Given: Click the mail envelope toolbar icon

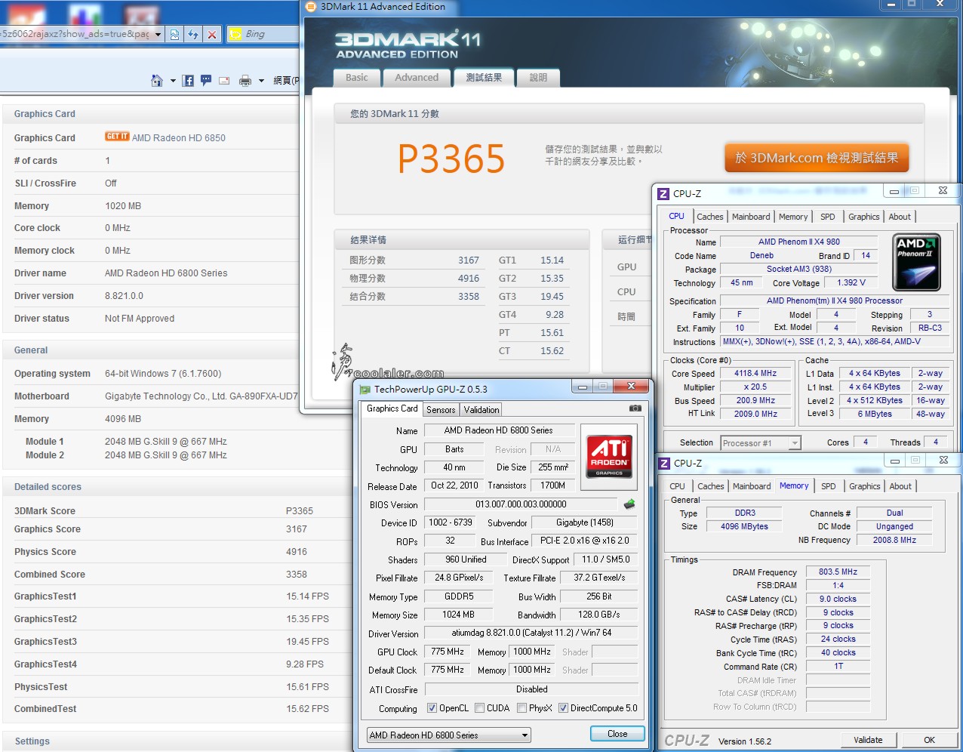Looking at the screenshot, I should [224, 81].
